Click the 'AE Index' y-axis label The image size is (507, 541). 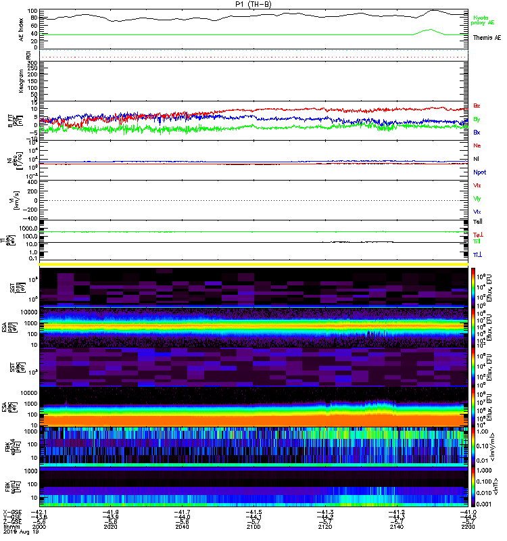tap(22, 30)
